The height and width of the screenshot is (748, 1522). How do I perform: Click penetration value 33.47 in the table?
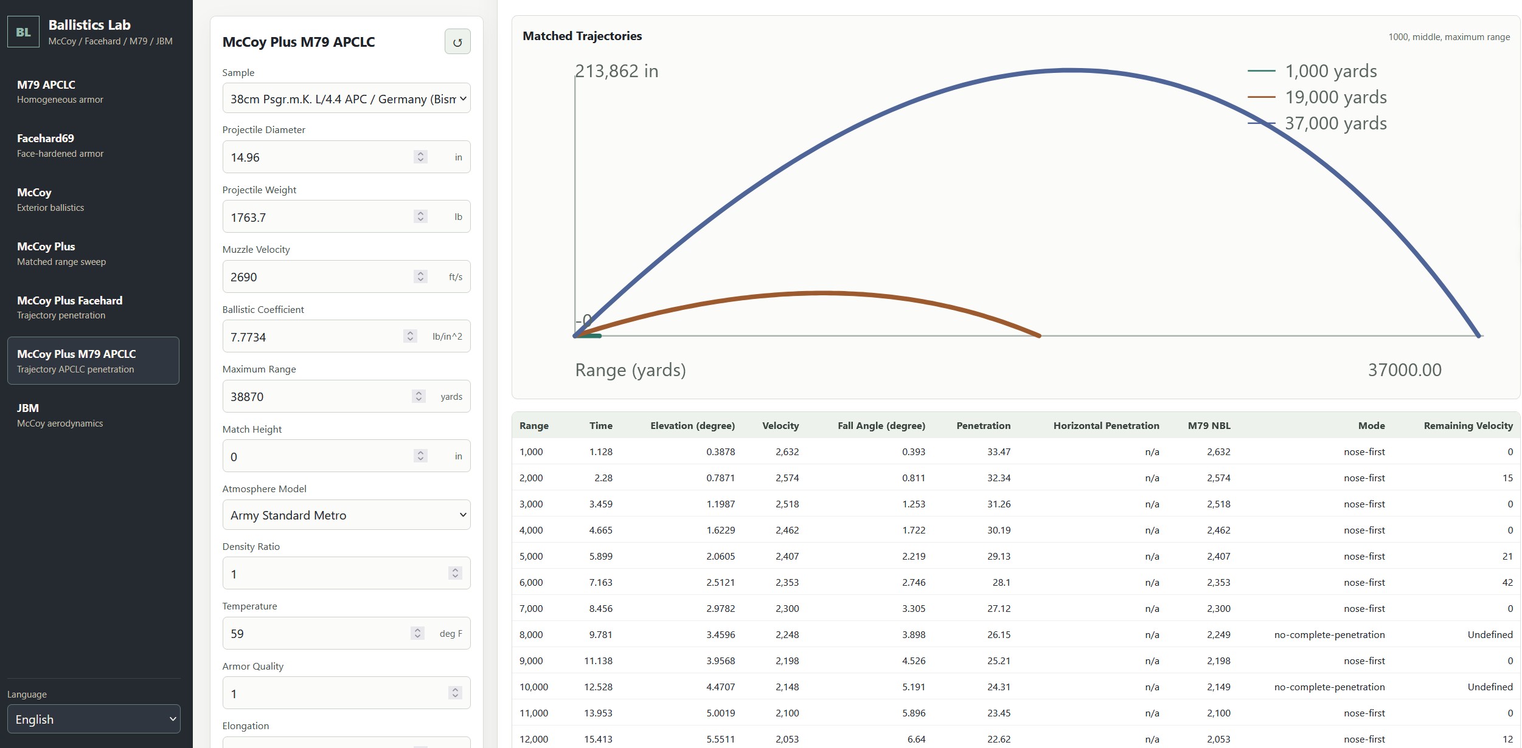pos(999,452)
